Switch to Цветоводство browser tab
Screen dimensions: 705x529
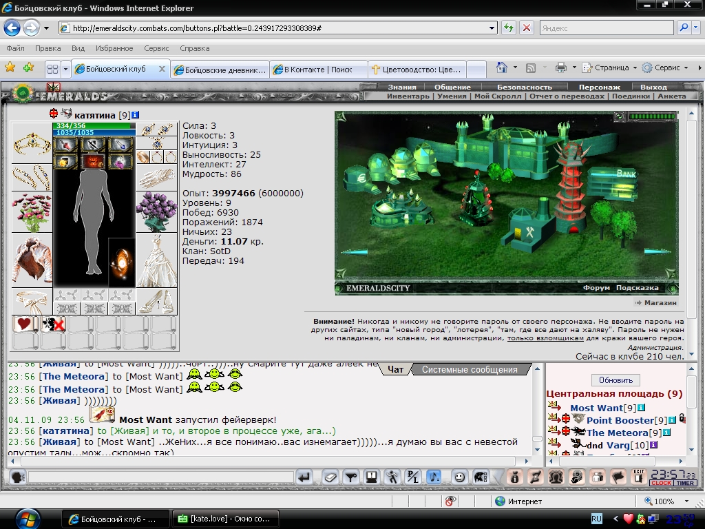tap(417, 70)
